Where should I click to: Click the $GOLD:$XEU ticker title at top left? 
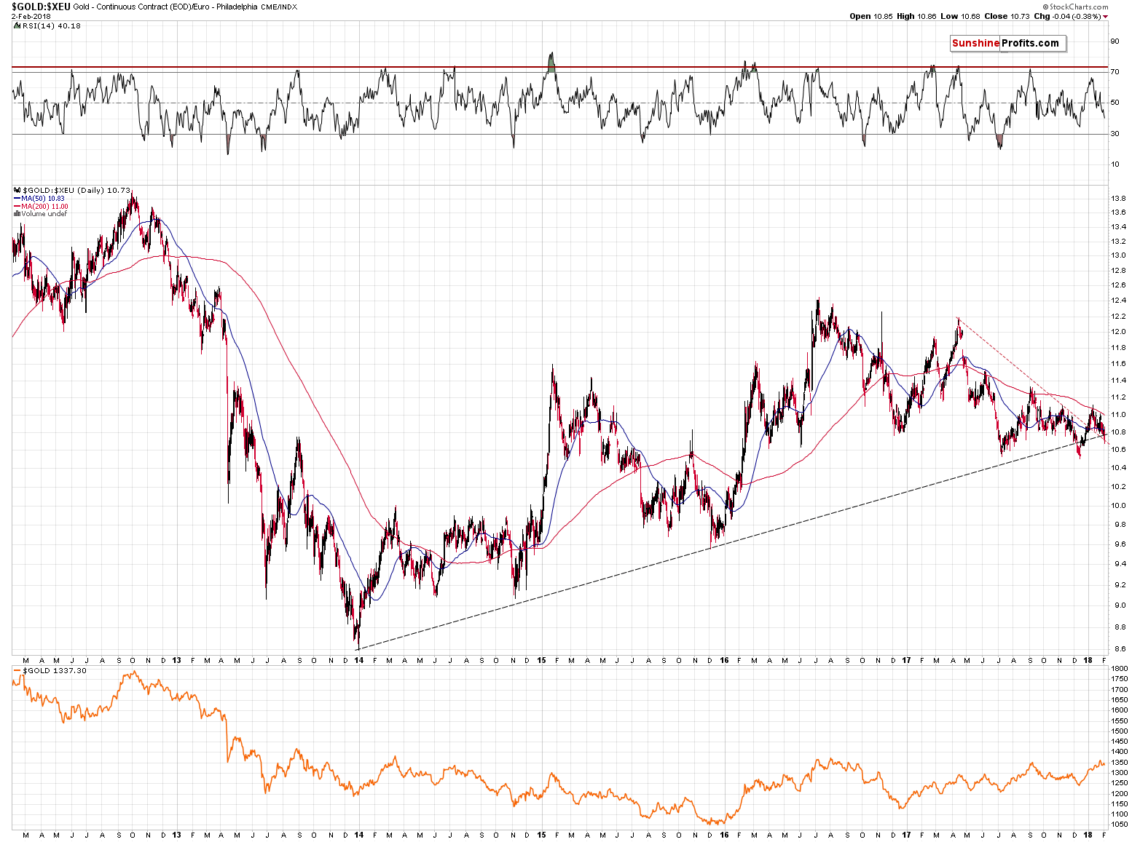click(41, 7)
